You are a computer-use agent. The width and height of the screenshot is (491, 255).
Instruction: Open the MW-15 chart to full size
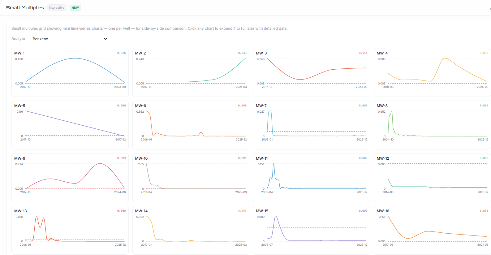tap(312, 230)
